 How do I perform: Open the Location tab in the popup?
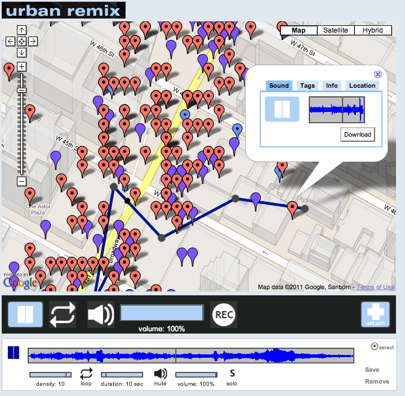pos(362,85)
